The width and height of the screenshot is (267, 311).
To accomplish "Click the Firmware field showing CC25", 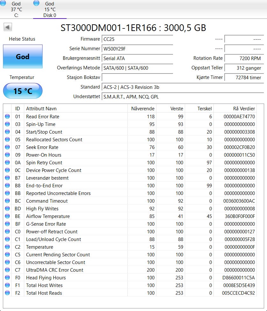I will tap(137, 39).
